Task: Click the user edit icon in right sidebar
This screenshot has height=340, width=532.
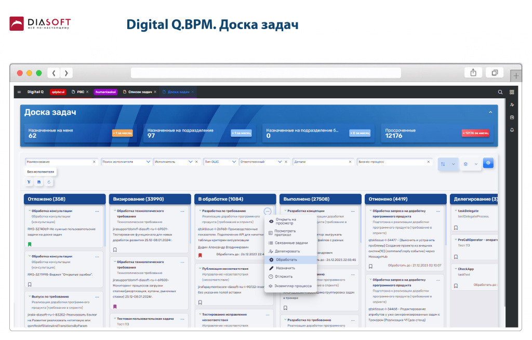Action: click(512, 105)
